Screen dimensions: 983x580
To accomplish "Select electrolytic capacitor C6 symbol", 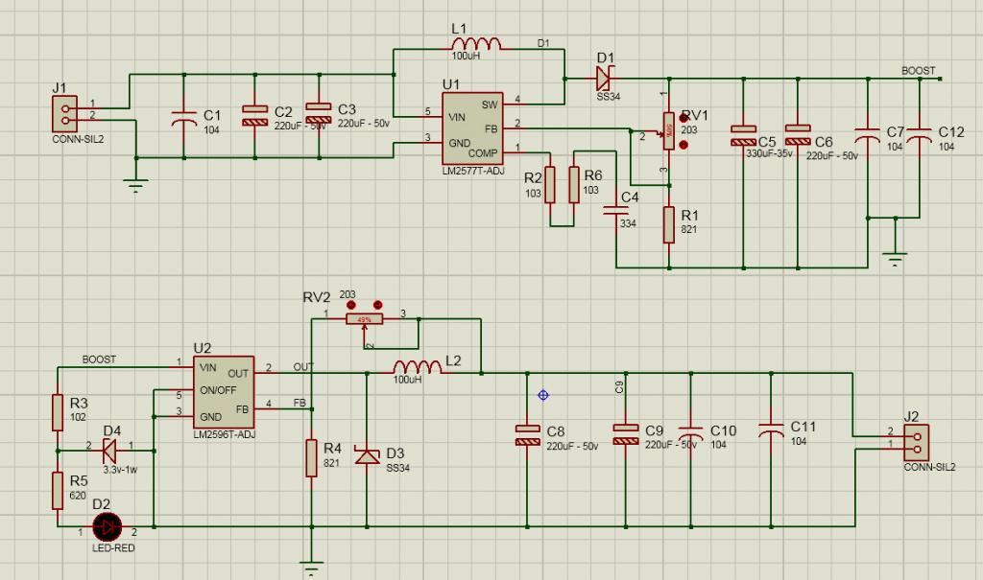I will click(798, 135).
